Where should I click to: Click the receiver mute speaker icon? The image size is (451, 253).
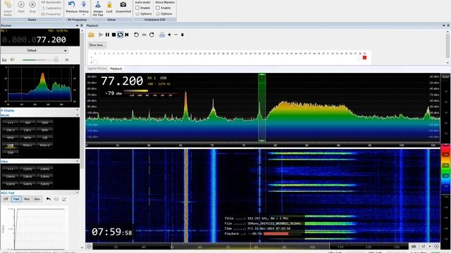pos(13,60)
